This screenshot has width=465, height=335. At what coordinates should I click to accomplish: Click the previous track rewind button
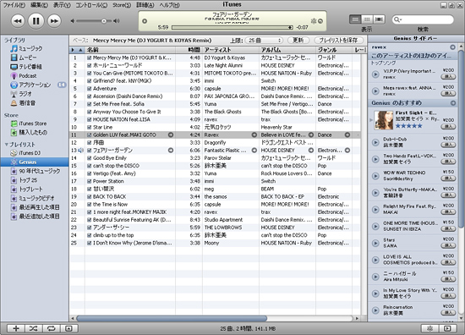tap(18, 21)
